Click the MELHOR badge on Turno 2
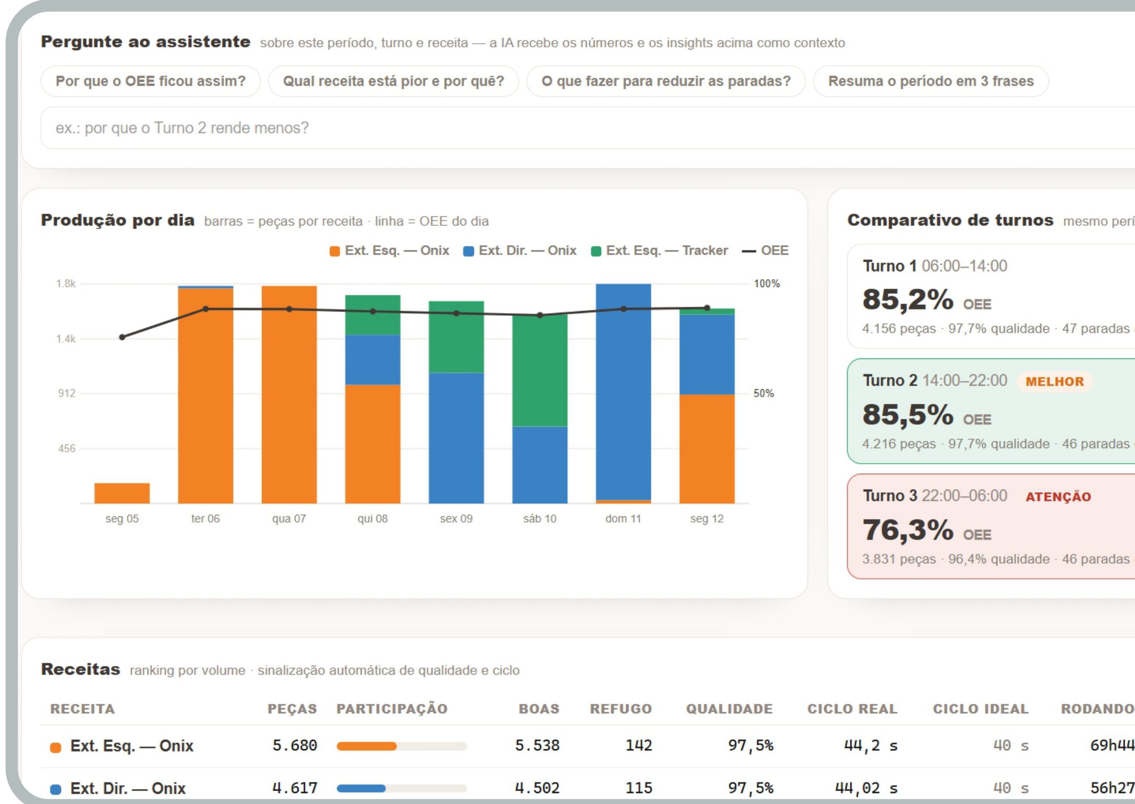 (1055, 381)
